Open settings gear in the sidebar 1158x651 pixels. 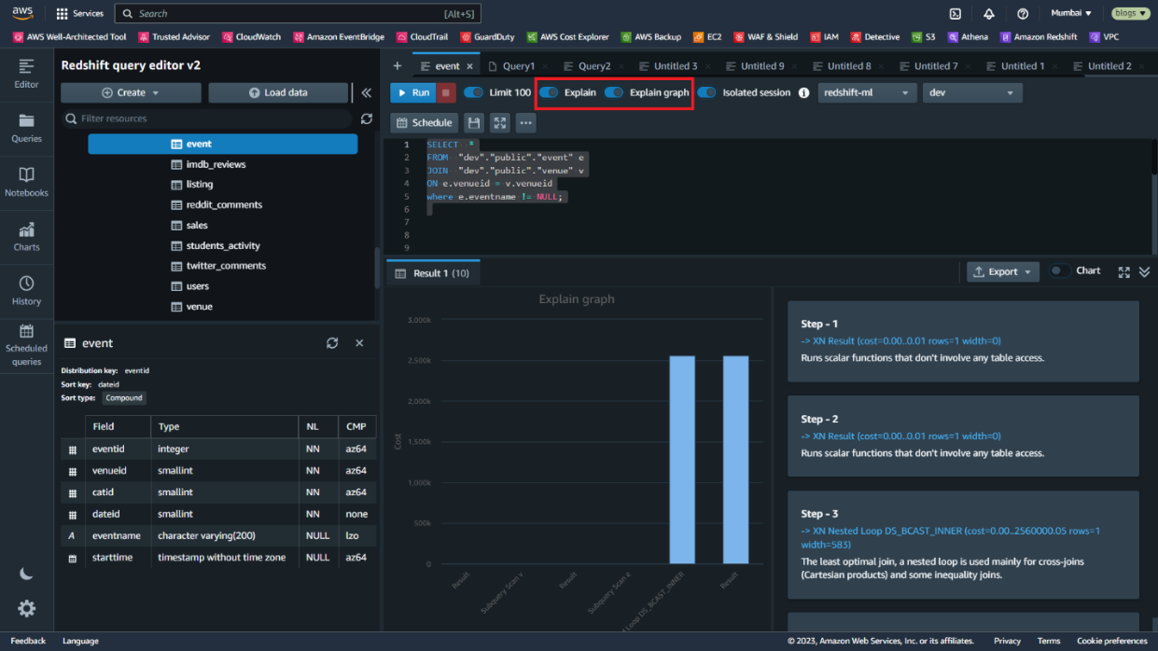[x=26, y=608]
